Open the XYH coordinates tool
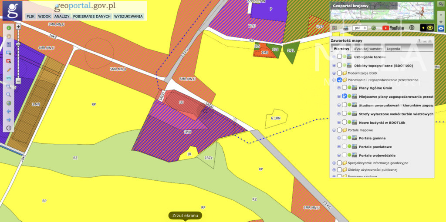Viewport: 446px width, 222px height. (x=9, y=78)
